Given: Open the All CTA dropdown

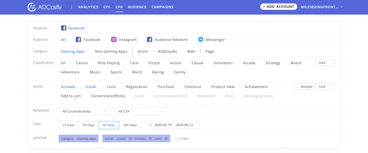Looking at the screenshot, I should pos(140,111).
